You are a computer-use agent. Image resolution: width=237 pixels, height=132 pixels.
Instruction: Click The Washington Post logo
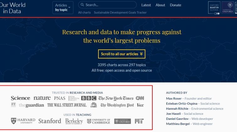point(117,105)
